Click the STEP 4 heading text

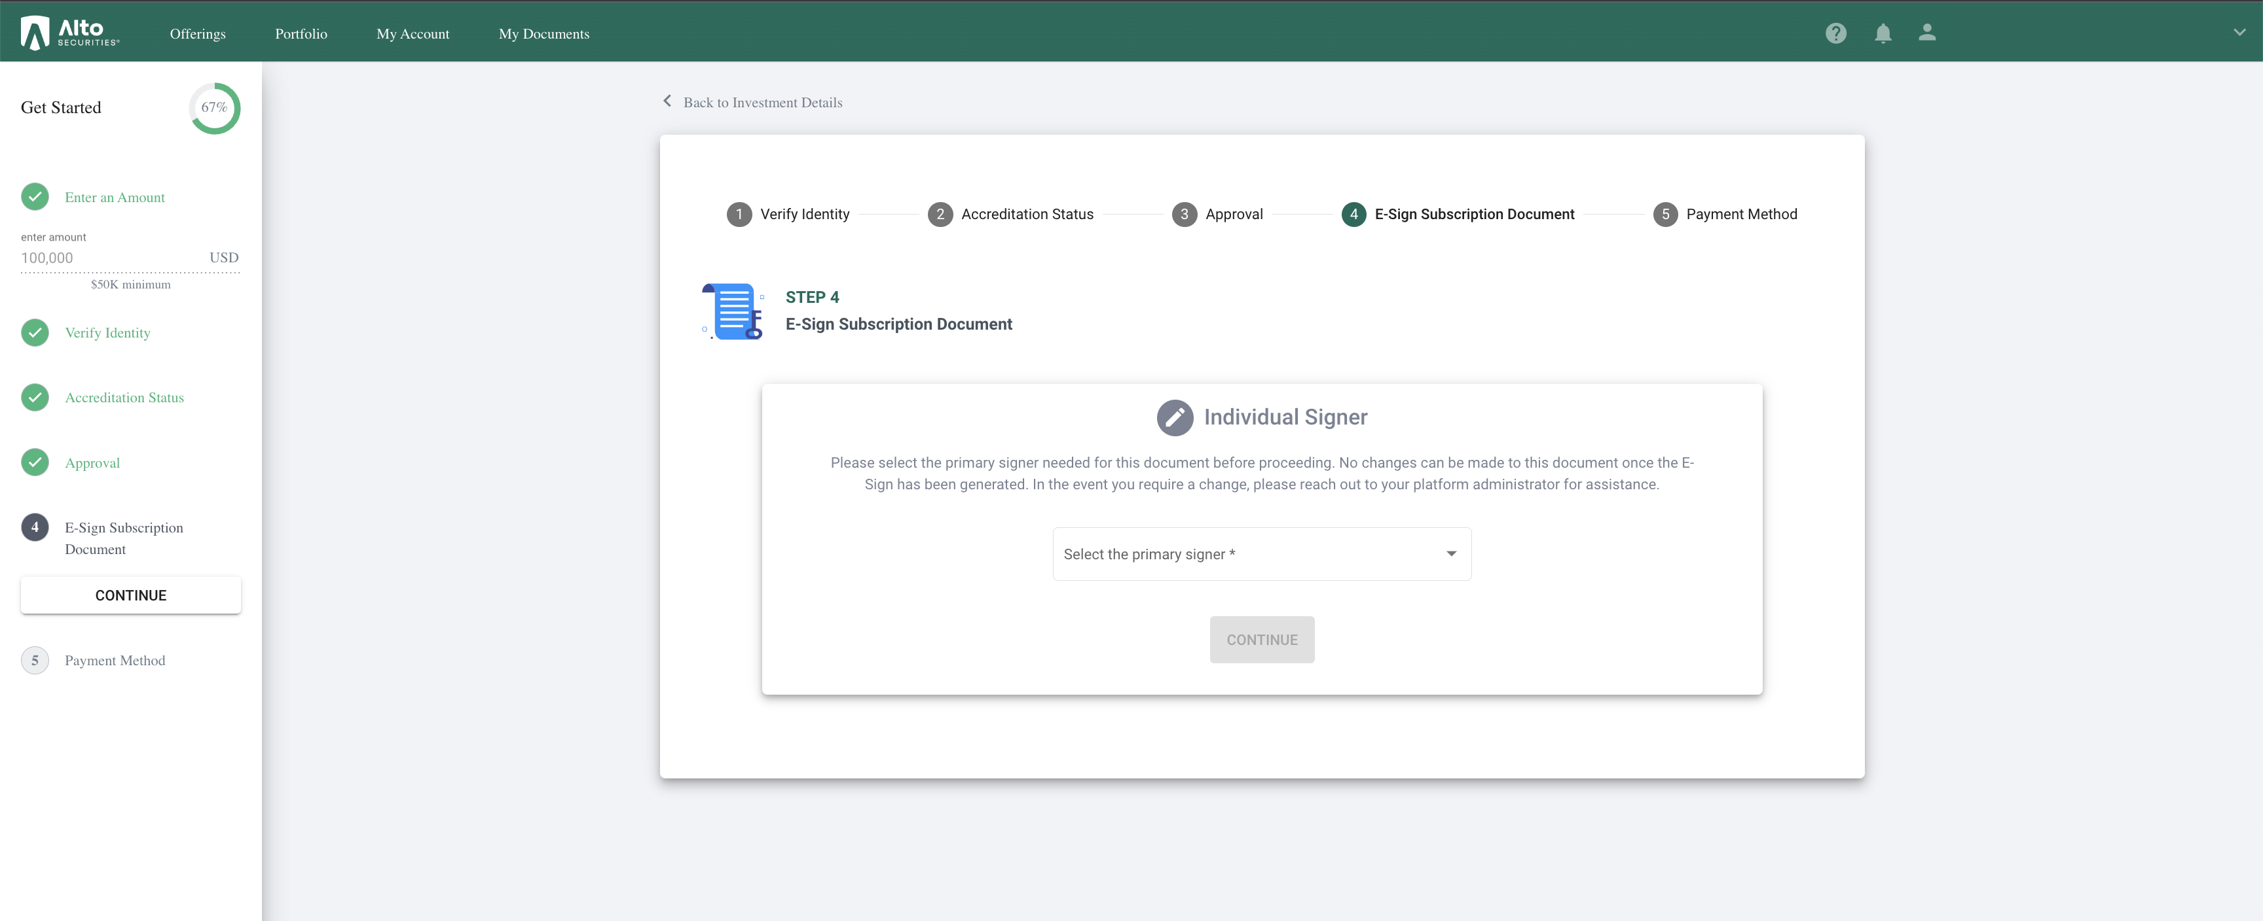click(x=812, y=297)
